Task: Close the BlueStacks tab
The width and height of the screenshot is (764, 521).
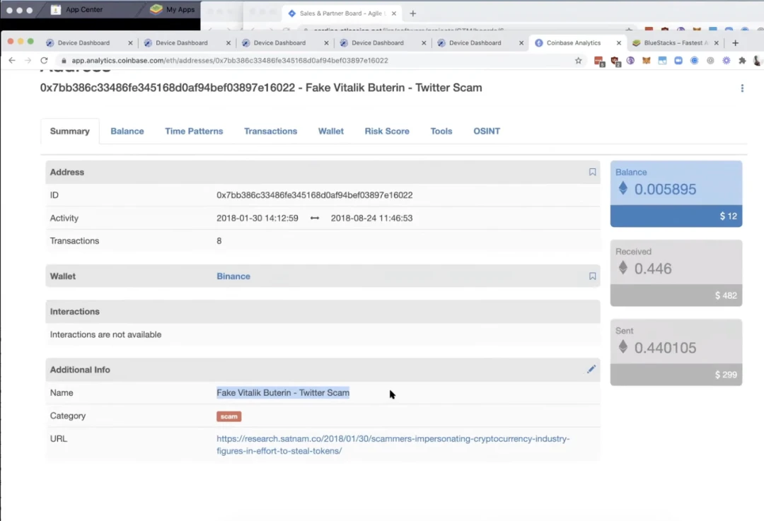Action: click(716, 43)
